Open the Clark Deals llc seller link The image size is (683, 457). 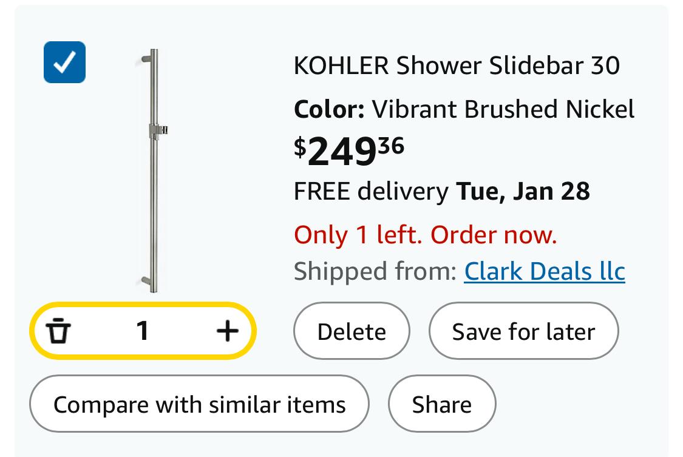544,271
